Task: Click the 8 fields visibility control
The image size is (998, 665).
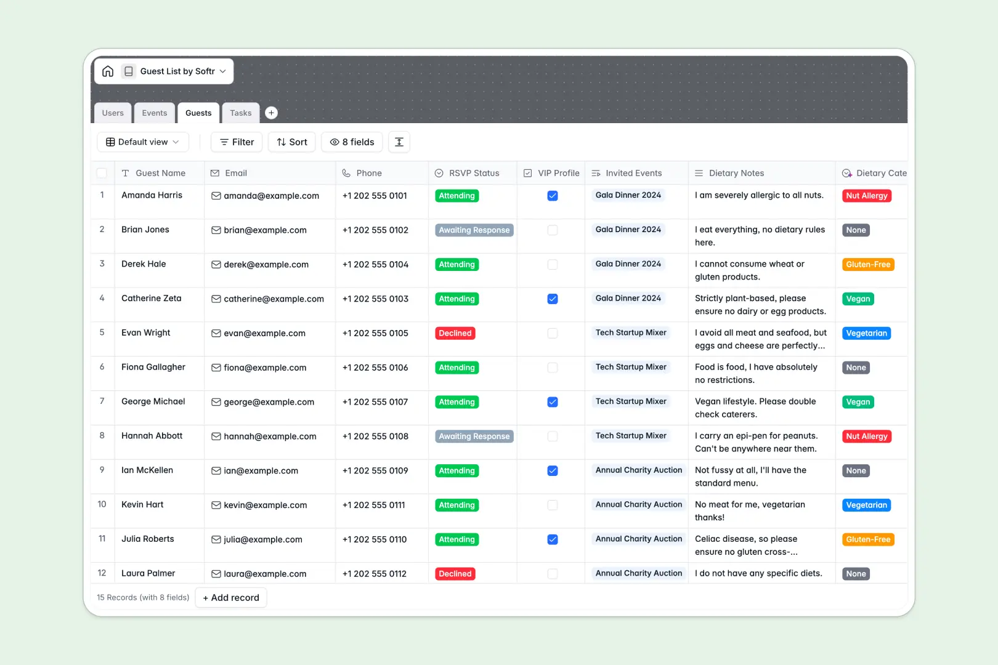Action: click(x=351, y=142)
